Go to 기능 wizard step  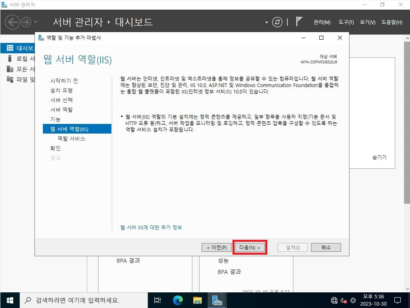tap(55, 120)
